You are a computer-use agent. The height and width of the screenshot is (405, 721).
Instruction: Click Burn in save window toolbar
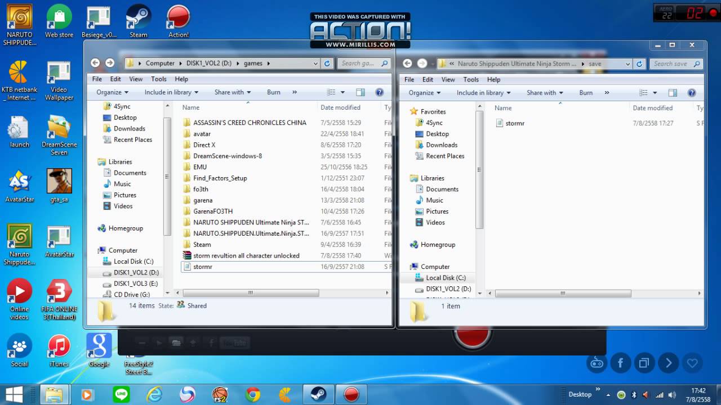(586, 93)
